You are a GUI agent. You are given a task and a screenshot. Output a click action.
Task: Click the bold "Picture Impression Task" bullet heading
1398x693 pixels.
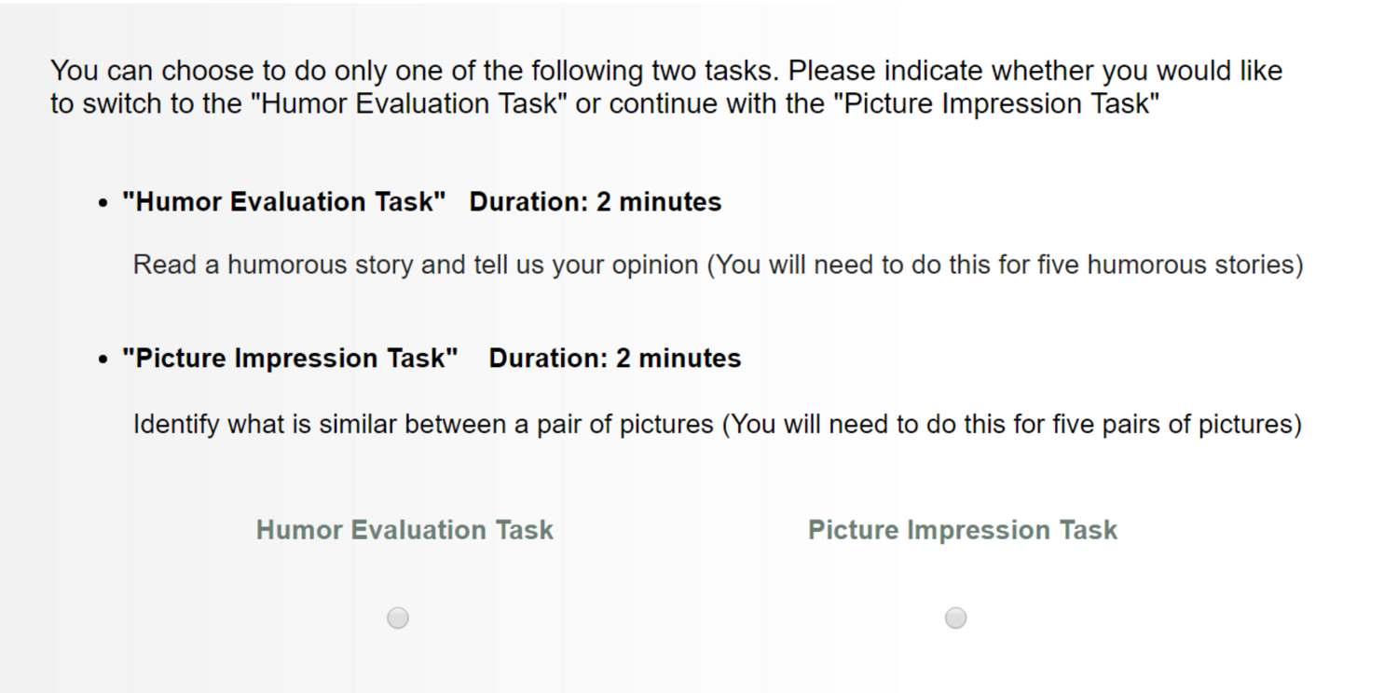290,359
